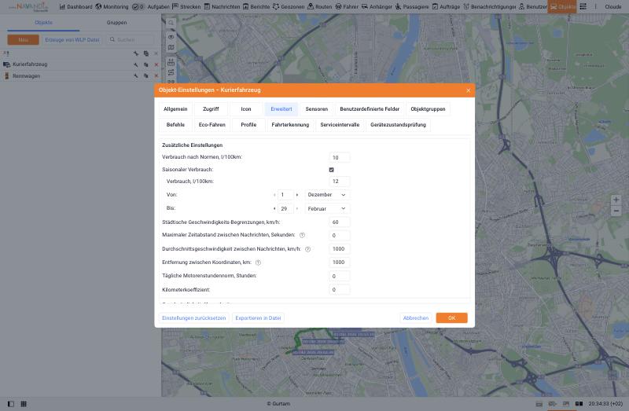Click the copy icon next to Rennwagen
Viewport: 629px width, 411px height.
pyautogui.click(x=146, y=75)
